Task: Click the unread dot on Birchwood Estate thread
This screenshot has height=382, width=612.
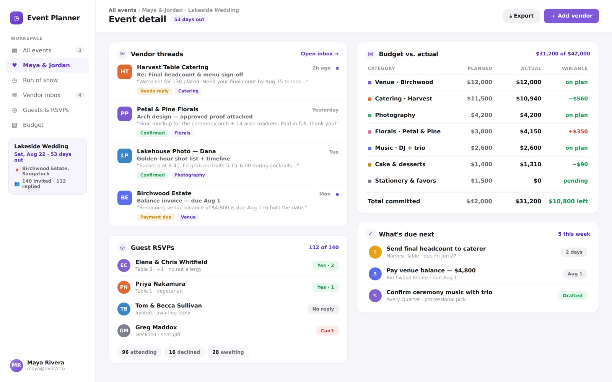Action: pyautogui.click(x=337, y=194)
